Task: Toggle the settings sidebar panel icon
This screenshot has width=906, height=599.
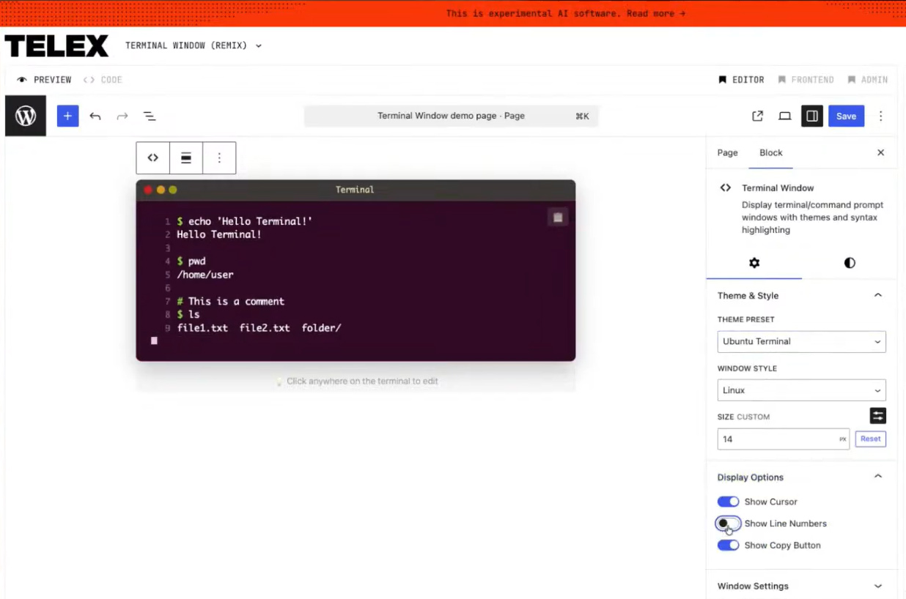Action: coord(811,116)
